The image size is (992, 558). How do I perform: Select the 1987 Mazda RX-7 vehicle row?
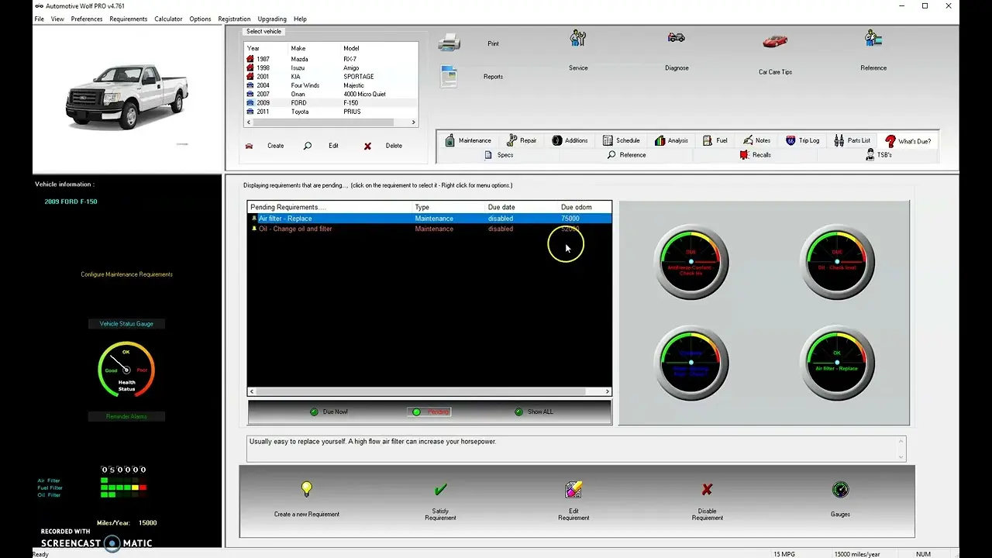point(331,59)
